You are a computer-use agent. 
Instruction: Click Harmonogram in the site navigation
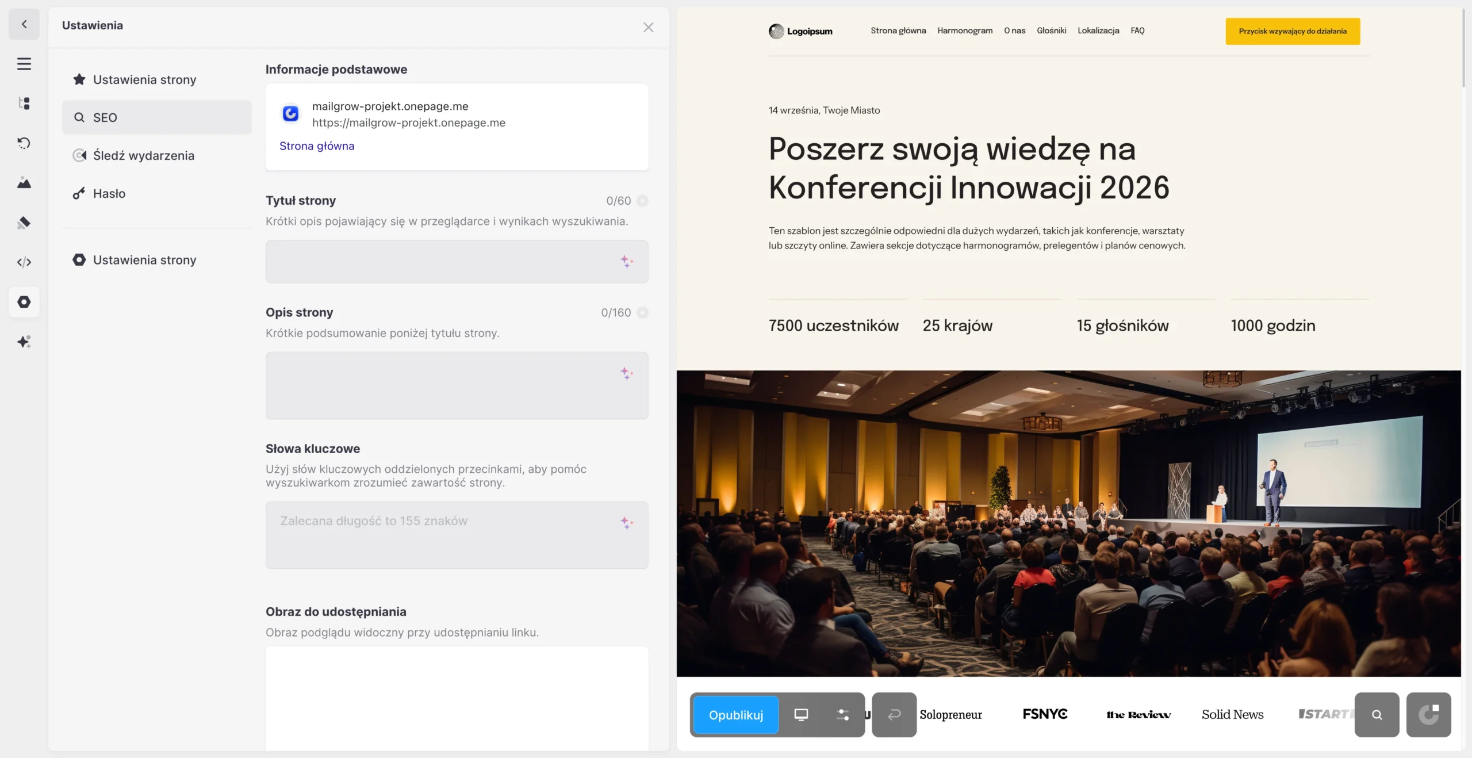(x=965, y=30)
